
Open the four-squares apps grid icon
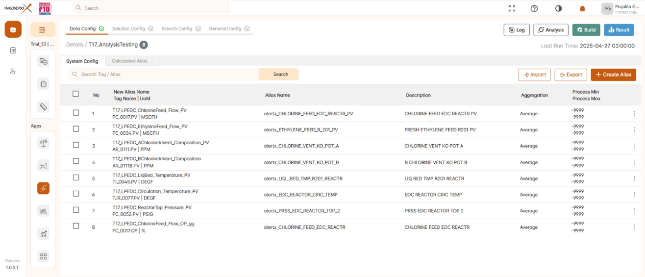tap(44, 256)
